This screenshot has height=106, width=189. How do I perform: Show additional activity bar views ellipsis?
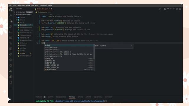point(11,88)
